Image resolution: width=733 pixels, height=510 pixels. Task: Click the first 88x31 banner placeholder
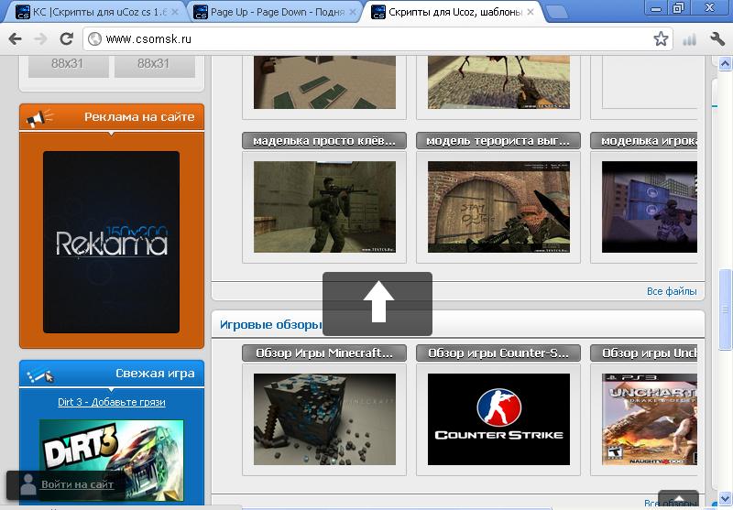(x=68, y=66)
